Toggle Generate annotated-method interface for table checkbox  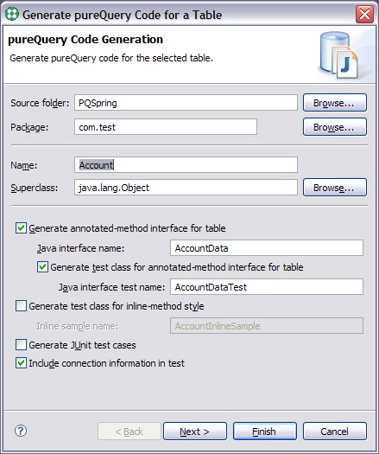[21, 228]
